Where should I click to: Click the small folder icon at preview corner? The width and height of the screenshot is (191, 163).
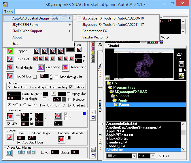point(108,77)
